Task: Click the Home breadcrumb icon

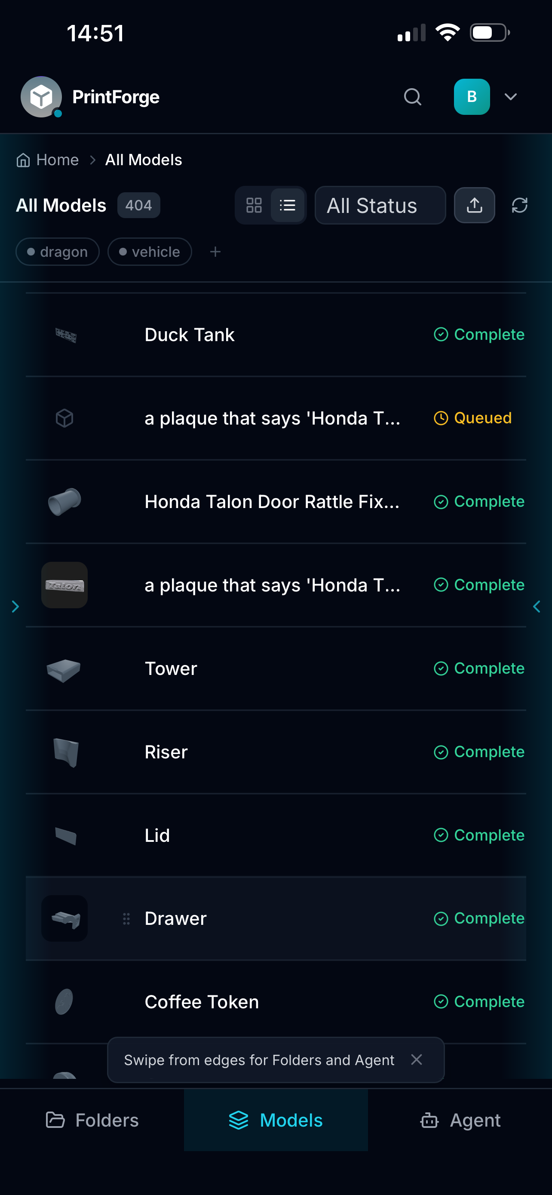Action: 23,160
